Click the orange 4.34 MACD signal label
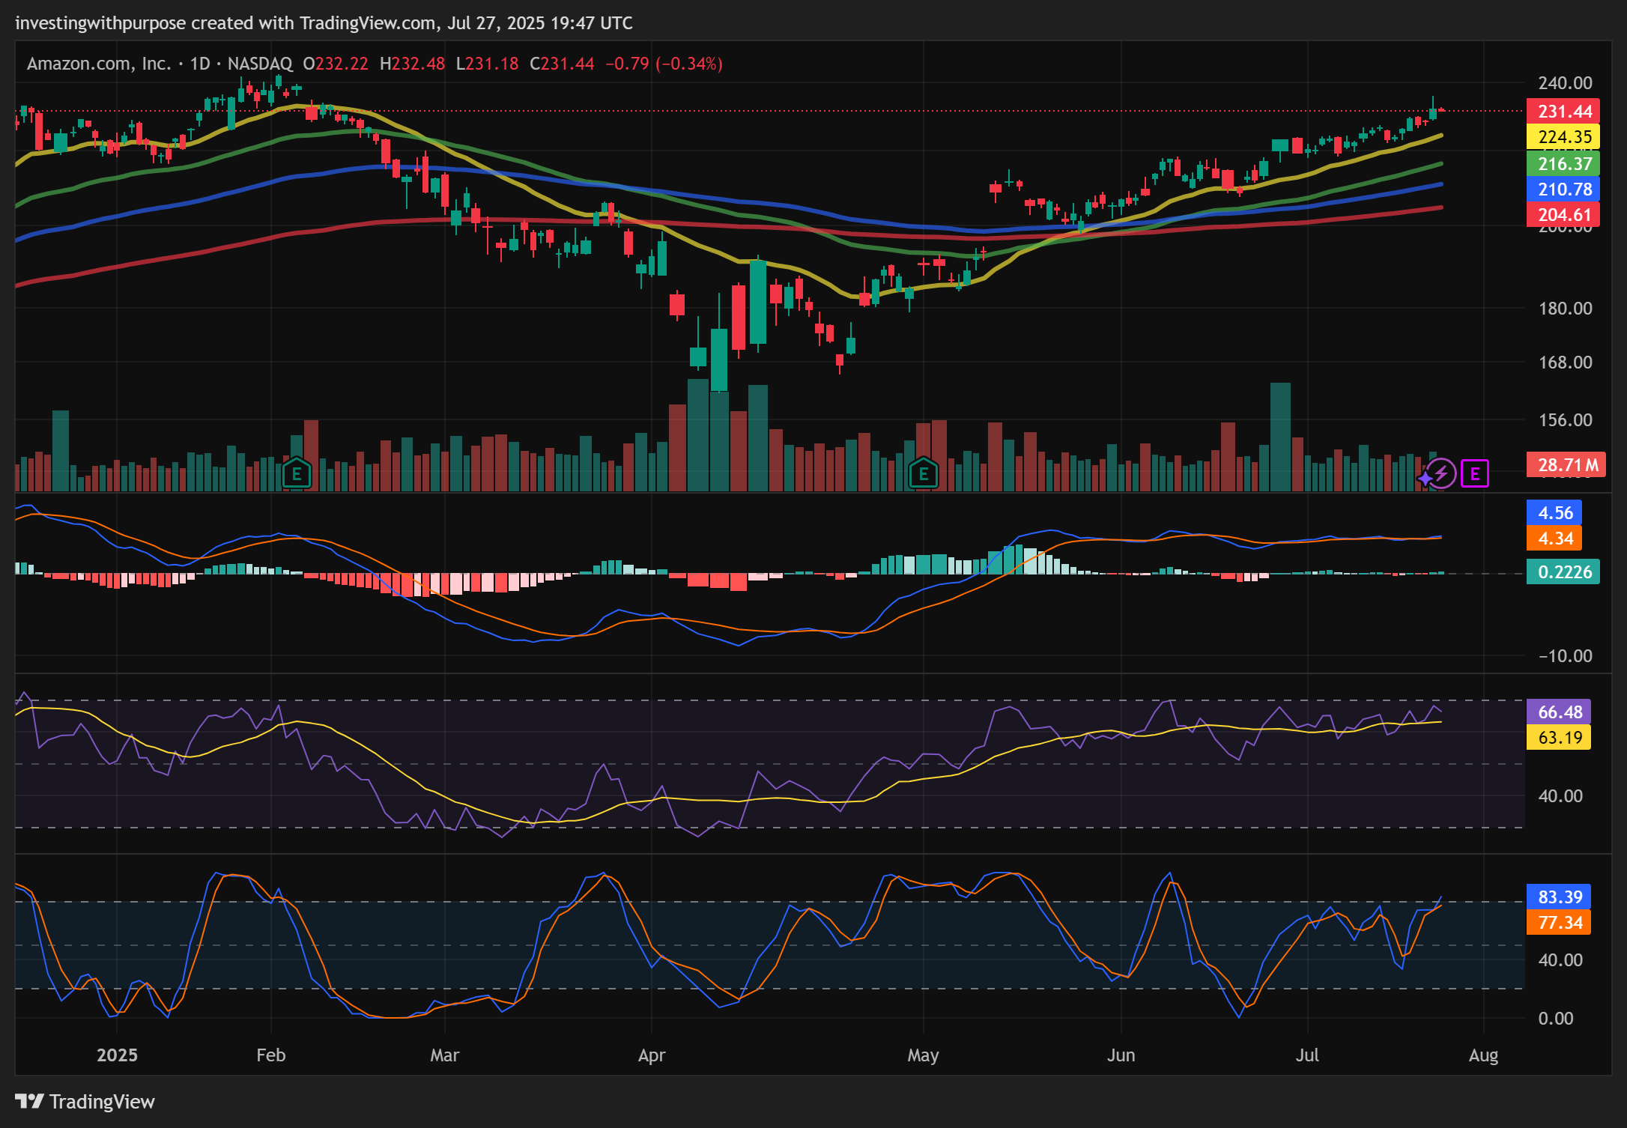This screenshot has height=1128, width=1627. pos(1554,539)
